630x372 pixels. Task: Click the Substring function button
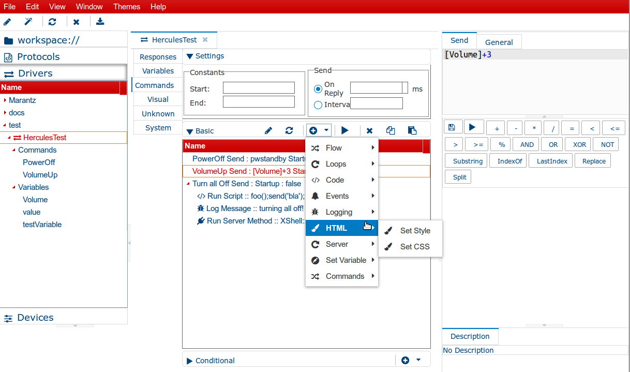[x=468, y=161]
